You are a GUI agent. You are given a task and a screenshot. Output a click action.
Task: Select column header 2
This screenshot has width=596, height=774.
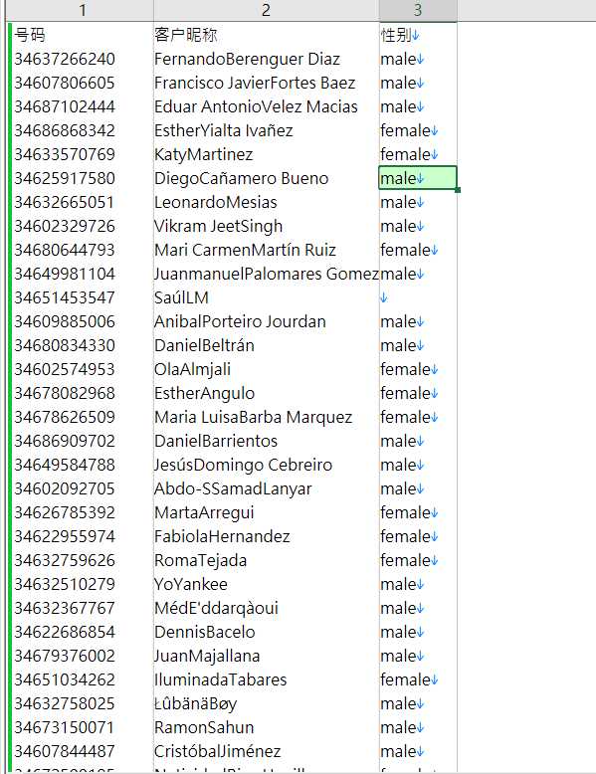266,10
